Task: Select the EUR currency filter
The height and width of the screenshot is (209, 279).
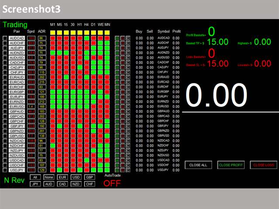Action: coord(62,177)
